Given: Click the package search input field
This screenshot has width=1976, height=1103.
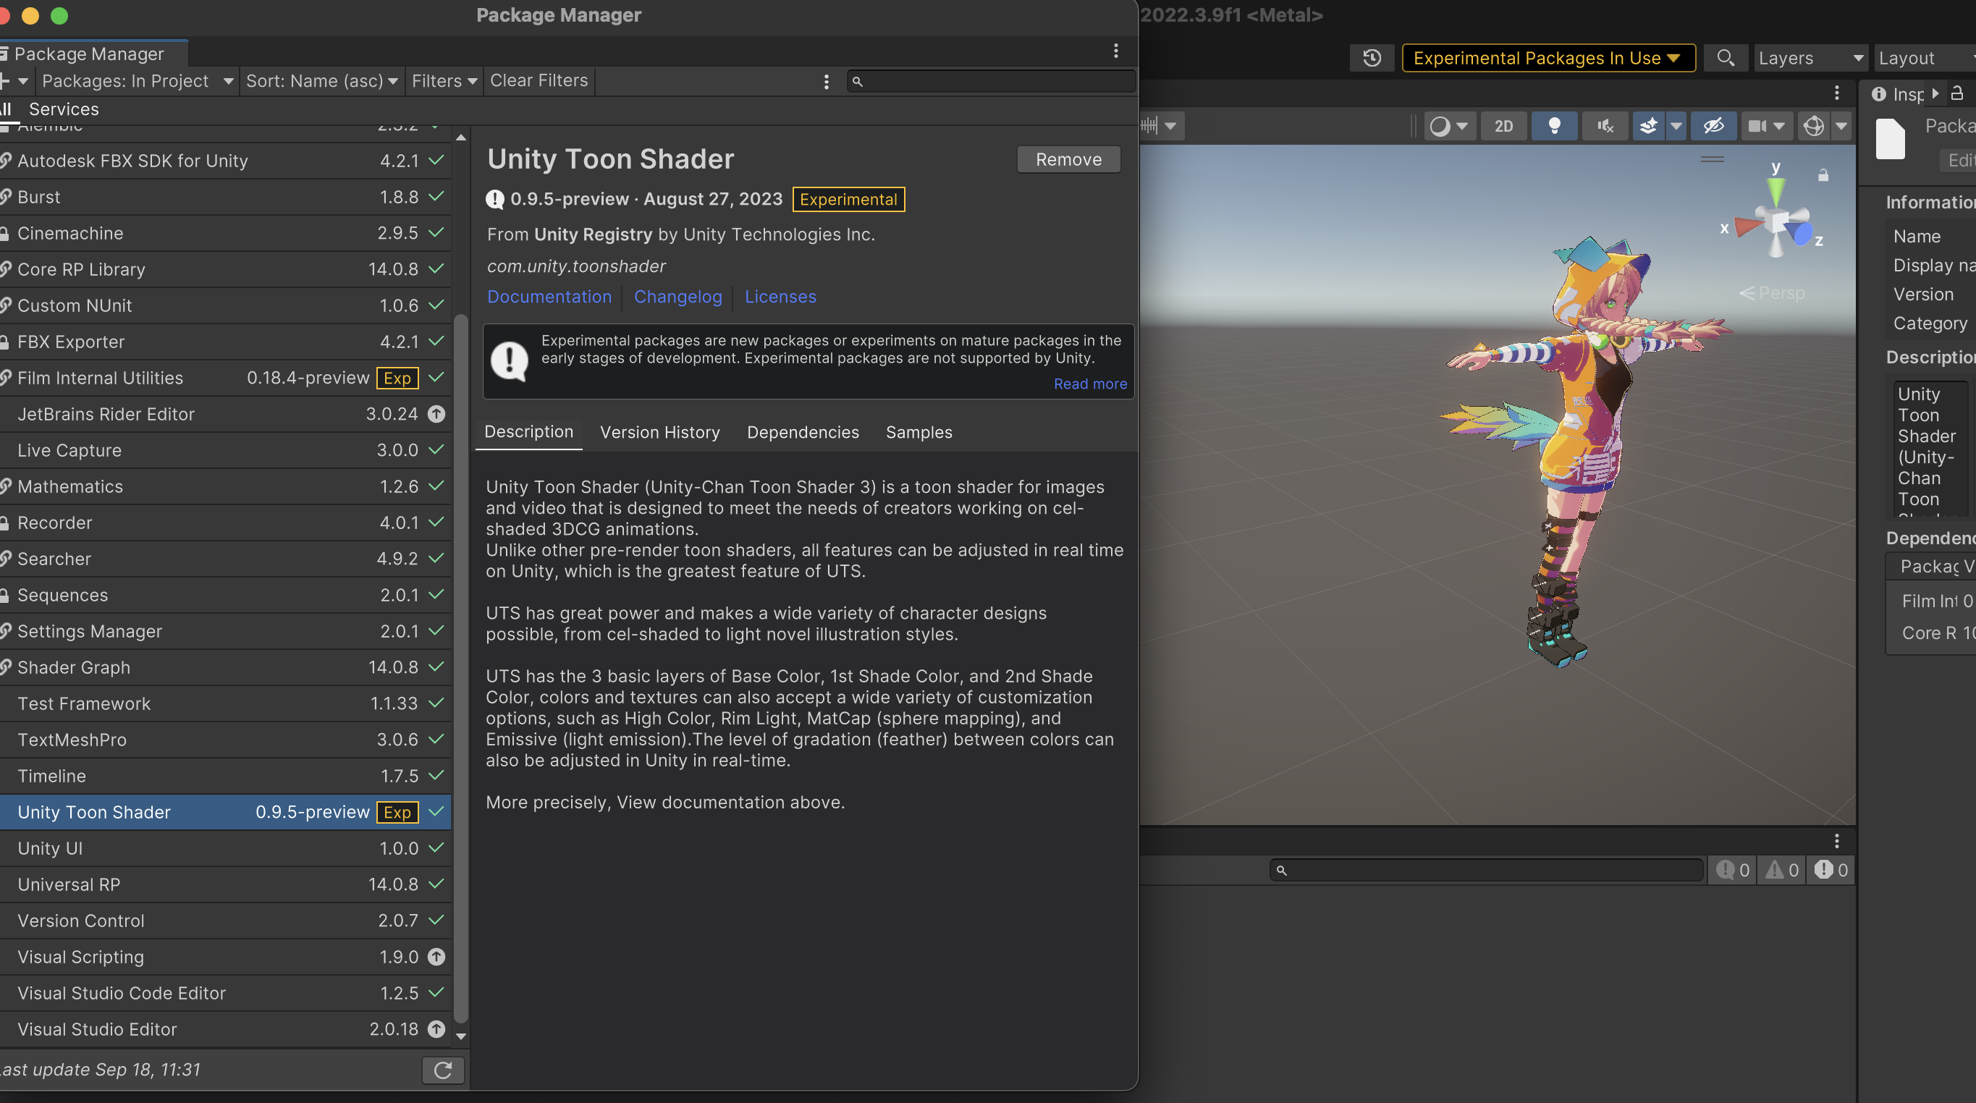Looking at the screenshot, I should pos(997,81).
